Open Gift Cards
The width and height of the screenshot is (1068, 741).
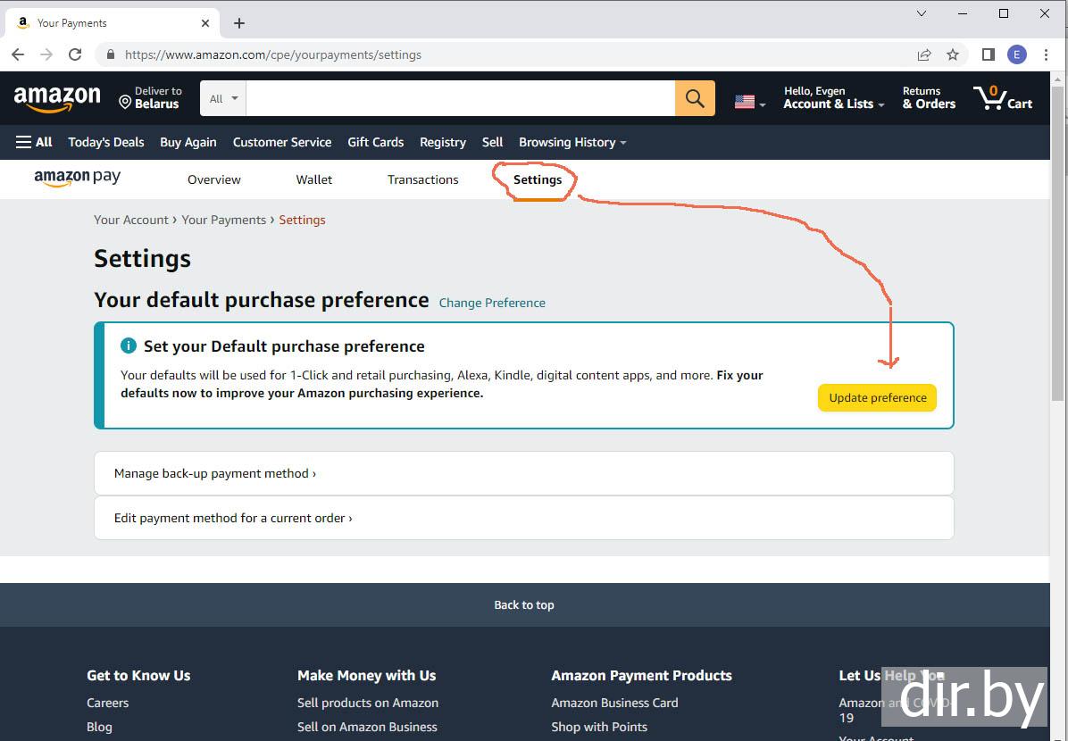coord(375,142)
